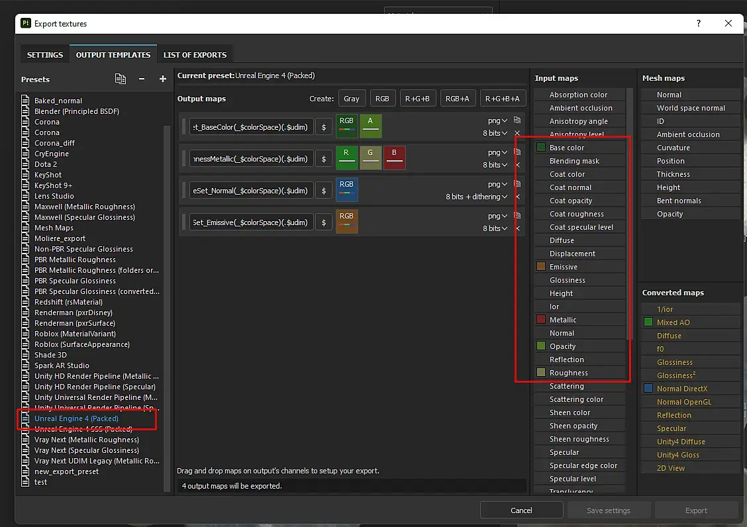Edit the BaseColor output file name field
Image resolution: width=747 pixels, height=527 pixels.
251,127
